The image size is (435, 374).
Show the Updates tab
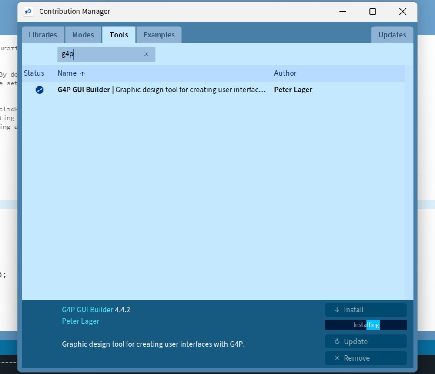click(392, 35)
